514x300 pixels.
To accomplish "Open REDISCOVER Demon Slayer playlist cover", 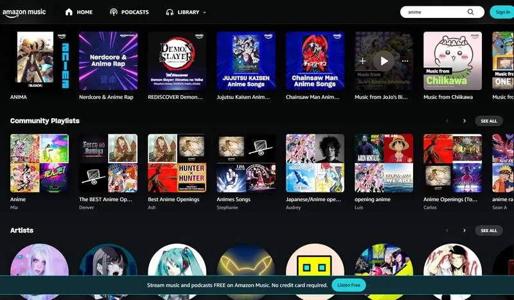I will tap(177, 60).
